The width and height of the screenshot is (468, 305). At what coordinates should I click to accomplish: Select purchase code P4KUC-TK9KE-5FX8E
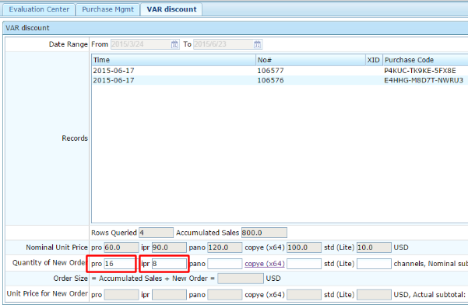click(420, 71)
